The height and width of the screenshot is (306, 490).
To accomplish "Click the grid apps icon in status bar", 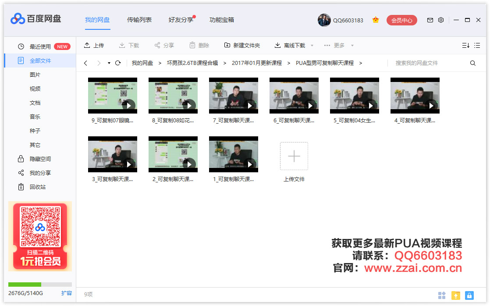I will [442, 295].
